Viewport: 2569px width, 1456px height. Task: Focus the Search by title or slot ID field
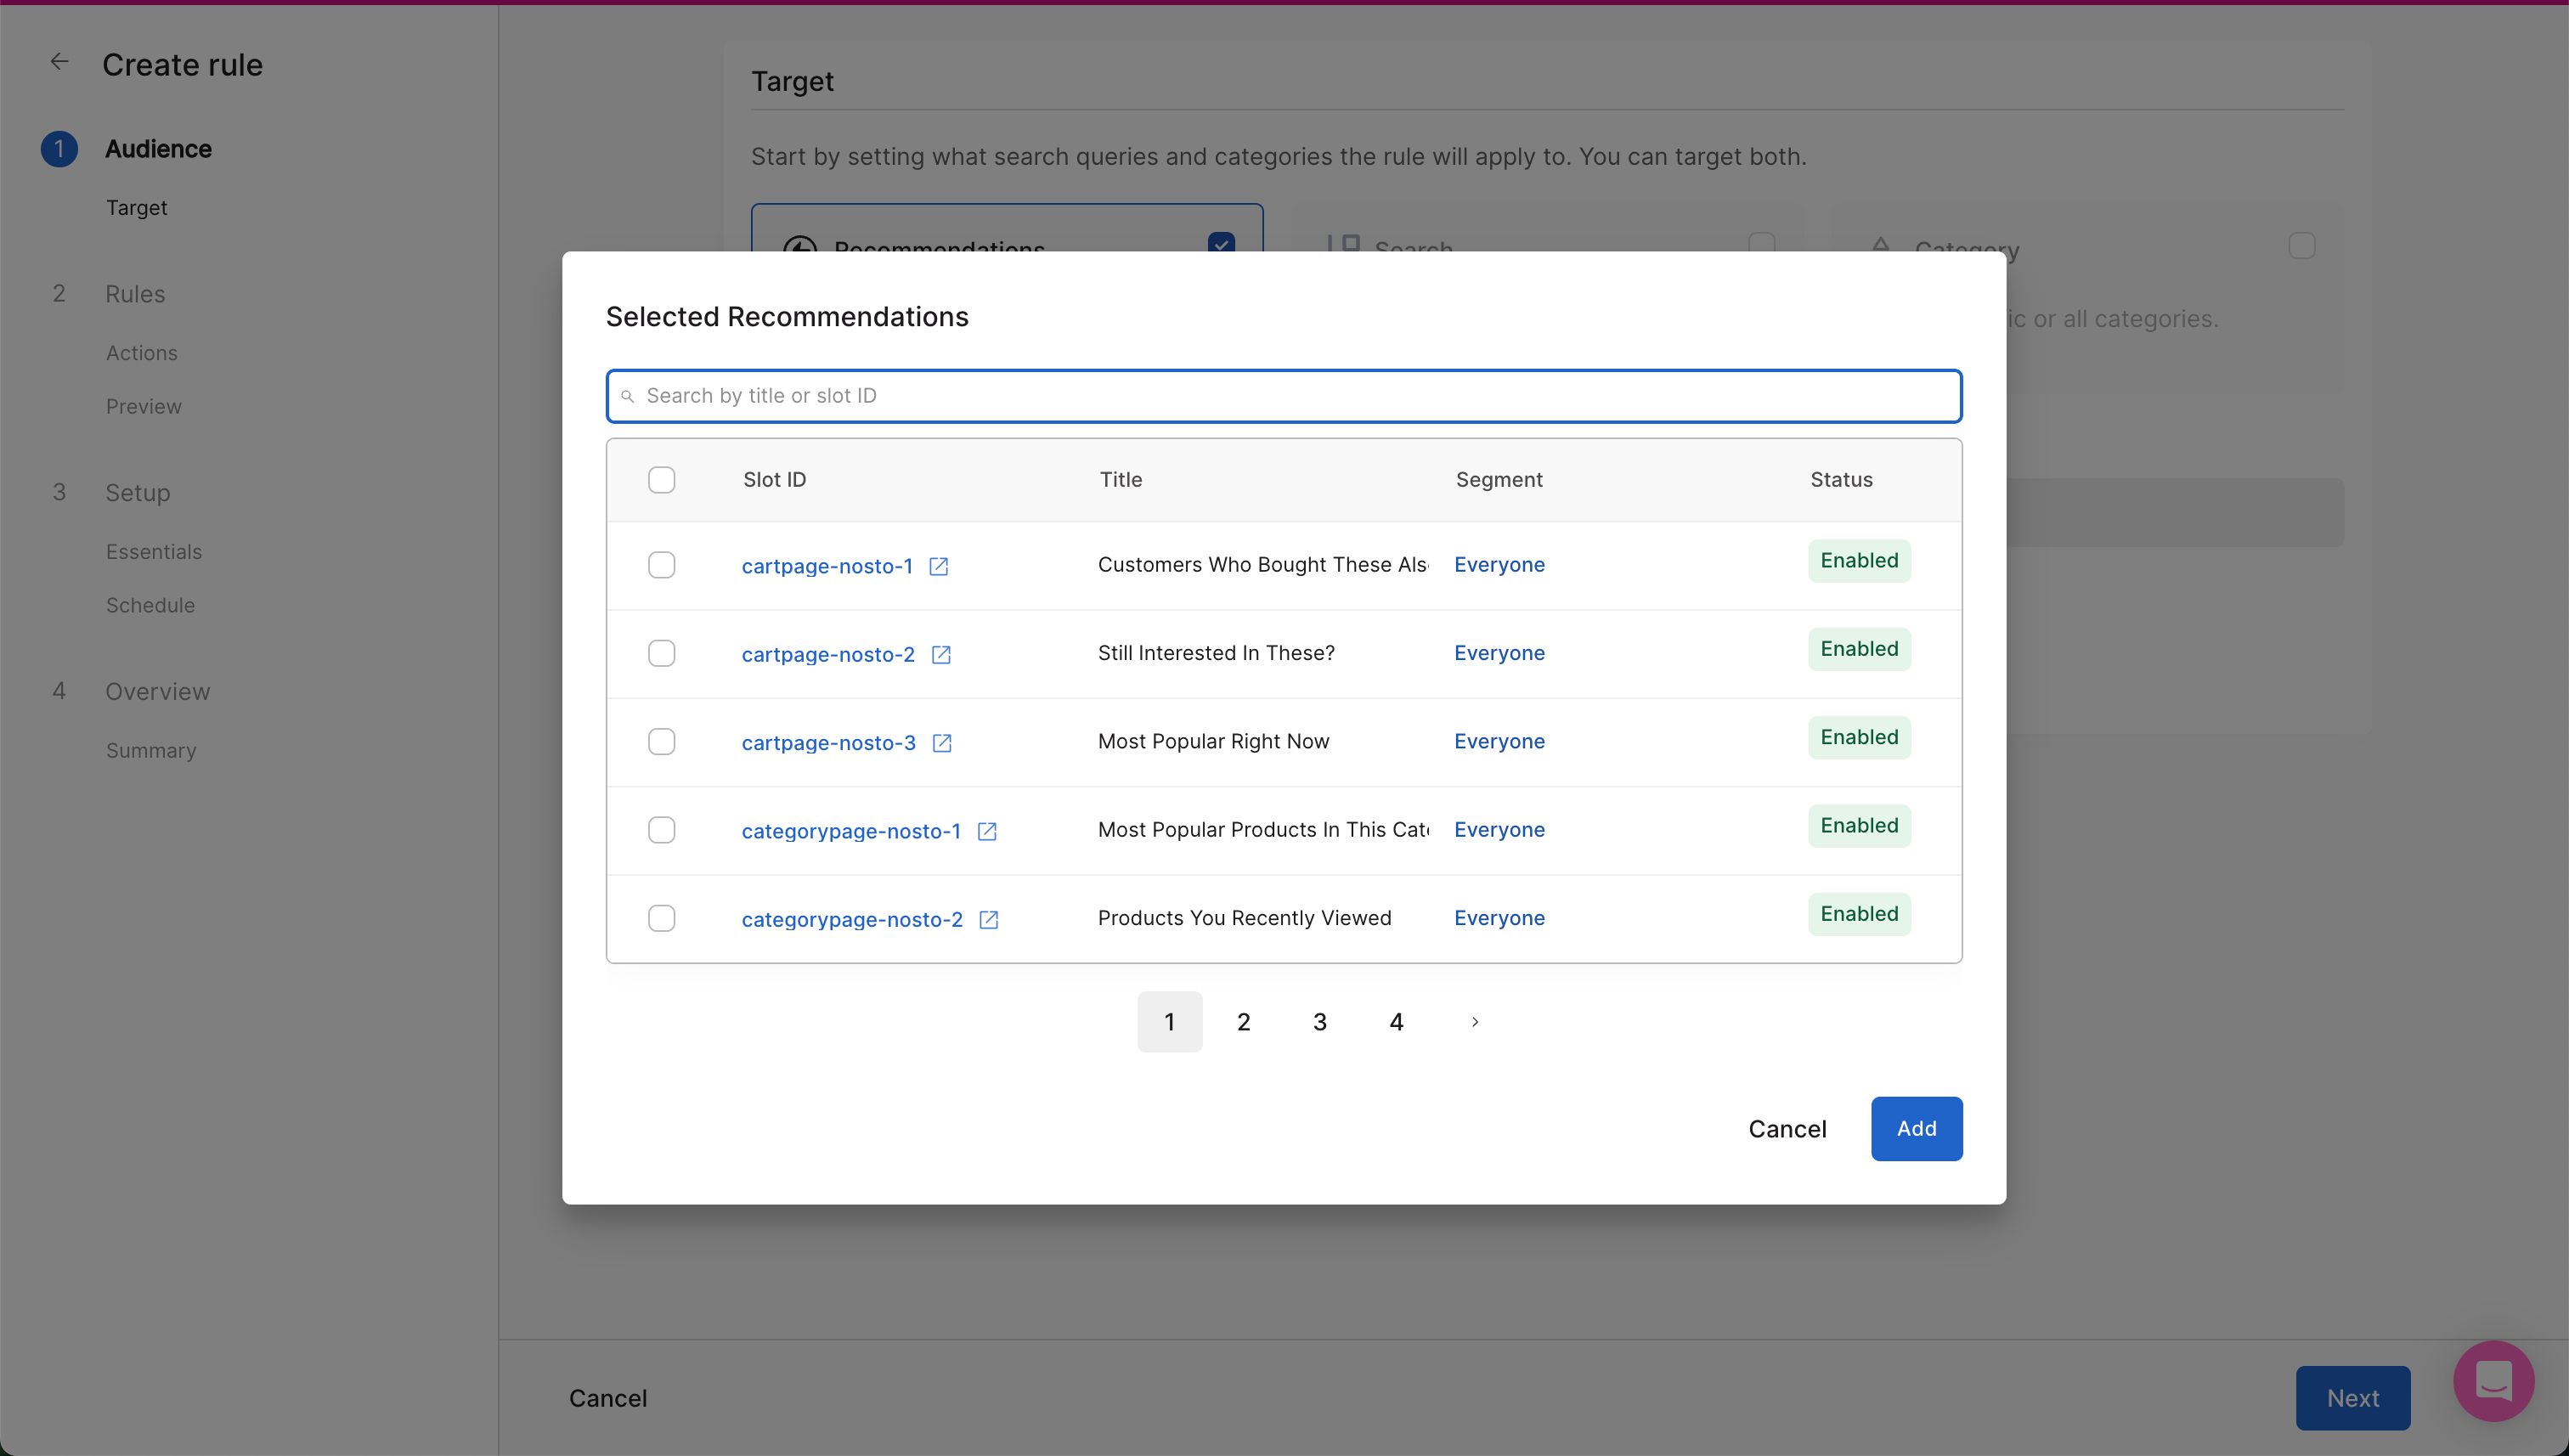(x=1283, y=396)
